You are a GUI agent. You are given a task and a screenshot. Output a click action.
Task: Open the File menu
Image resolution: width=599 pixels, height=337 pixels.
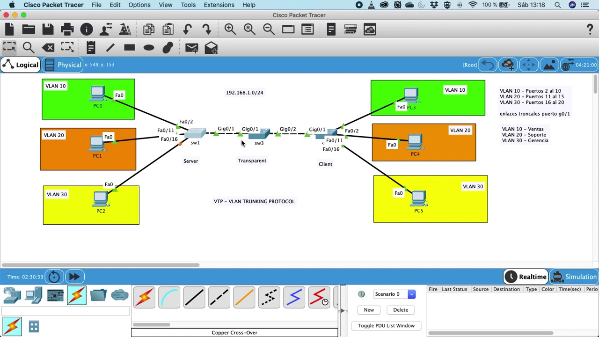pos(96,5)
